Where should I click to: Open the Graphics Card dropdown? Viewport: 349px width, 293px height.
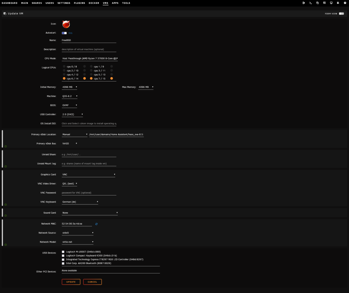[x=88, y=174]
